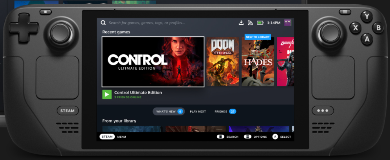Select the DOOM Eternal cover
This screenshot has width=390, height=160.
(x=223, y=62)
